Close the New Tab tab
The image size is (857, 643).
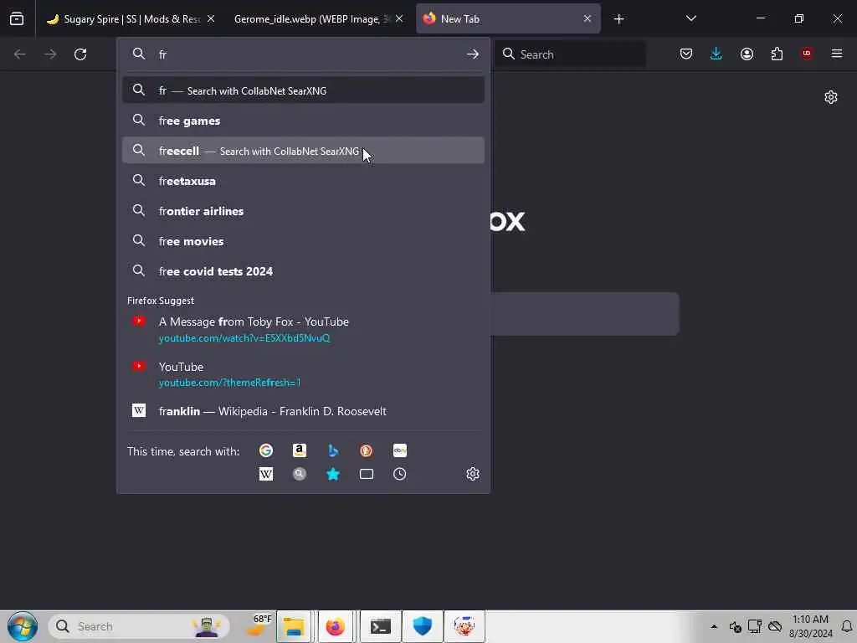pos(587,19)
